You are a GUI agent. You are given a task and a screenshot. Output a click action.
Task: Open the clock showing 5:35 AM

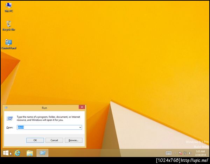pos(200,153)
